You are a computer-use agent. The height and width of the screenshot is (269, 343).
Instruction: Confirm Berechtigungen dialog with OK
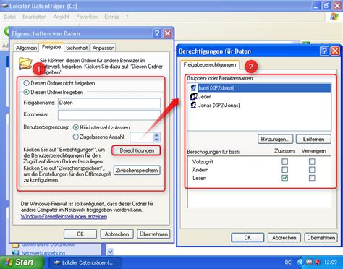coord(247,238)
